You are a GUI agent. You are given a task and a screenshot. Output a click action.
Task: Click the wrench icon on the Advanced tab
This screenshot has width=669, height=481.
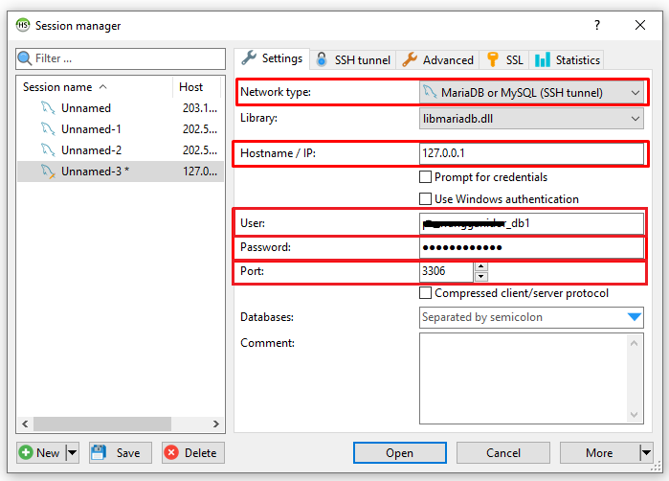click(x=410, y=59)
